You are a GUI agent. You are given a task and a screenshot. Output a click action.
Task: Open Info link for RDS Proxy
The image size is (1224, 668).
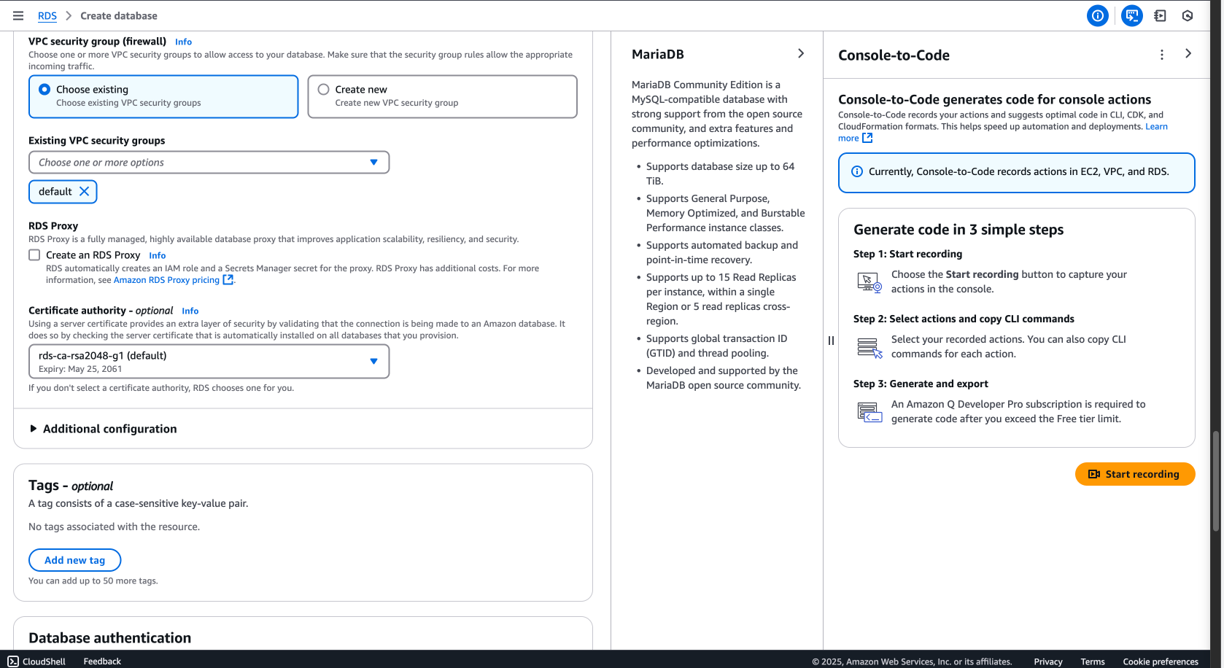pyautogui.click(x=158, y=255)
